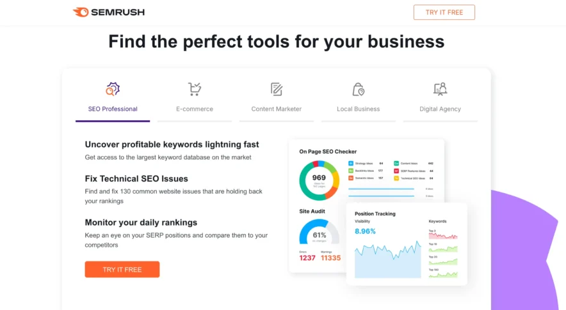The image size is (566, 310).
Task: Click the red SERP Features Ideas badge
Action: click(396, 171)
